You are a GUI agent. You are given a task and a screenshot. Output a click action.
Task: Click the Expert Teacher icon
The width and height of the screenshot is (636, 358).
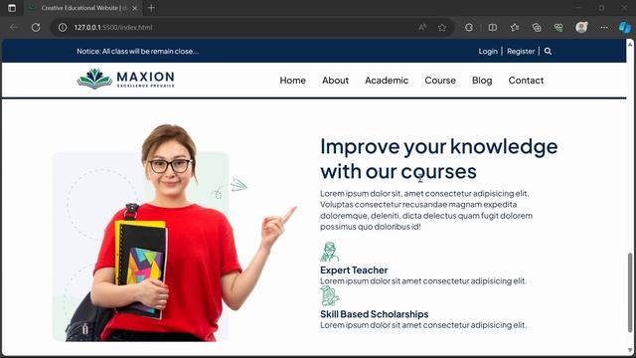329,252
